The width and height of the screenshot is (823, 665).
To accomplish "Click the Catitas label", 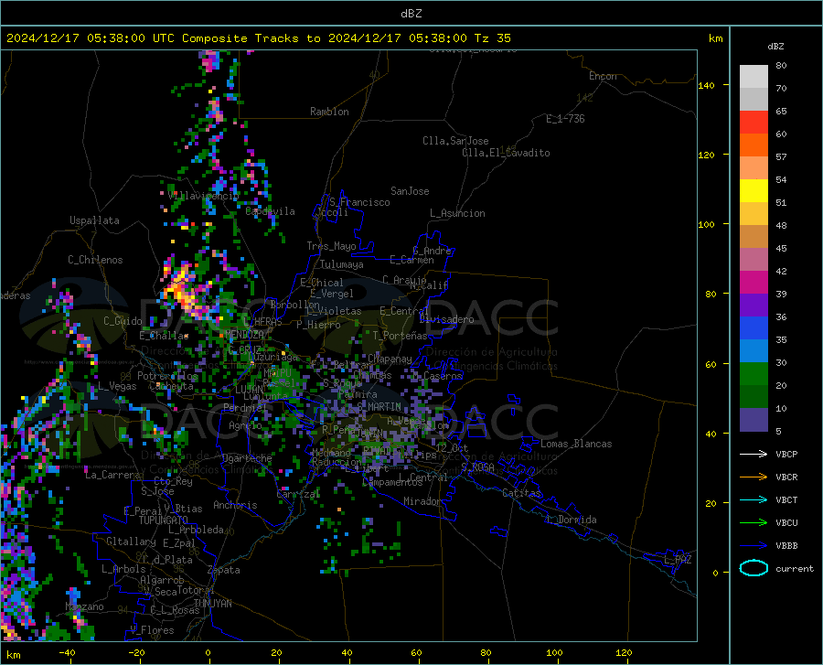I will (521, 493).
